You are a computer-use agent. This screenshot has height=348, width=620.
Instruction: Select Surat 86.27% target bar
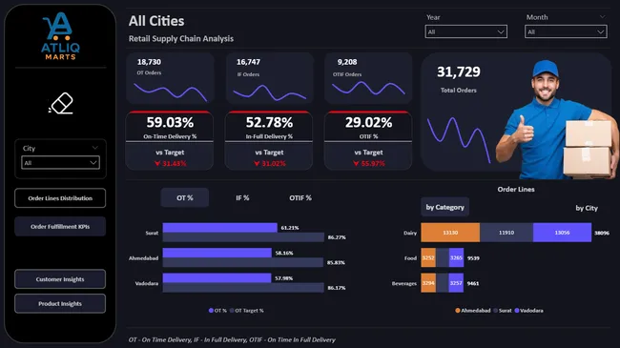(x=243, y=237)
